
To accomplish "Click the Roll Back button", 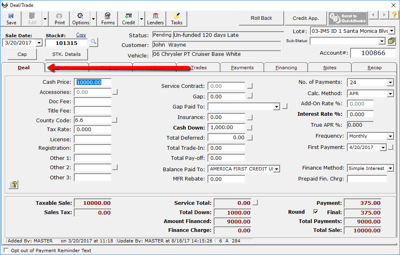I will pos(261,18).
